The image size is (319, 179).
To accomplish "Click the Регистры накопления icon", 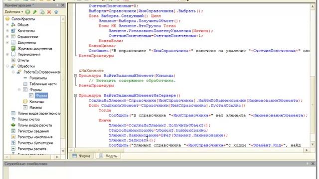I will (x=13, y=137).
